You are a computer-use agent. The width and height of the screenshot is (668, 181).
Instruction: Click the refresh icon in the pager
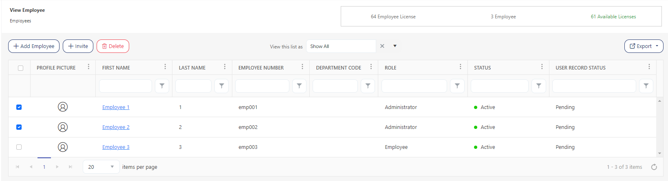pos(654,167)
